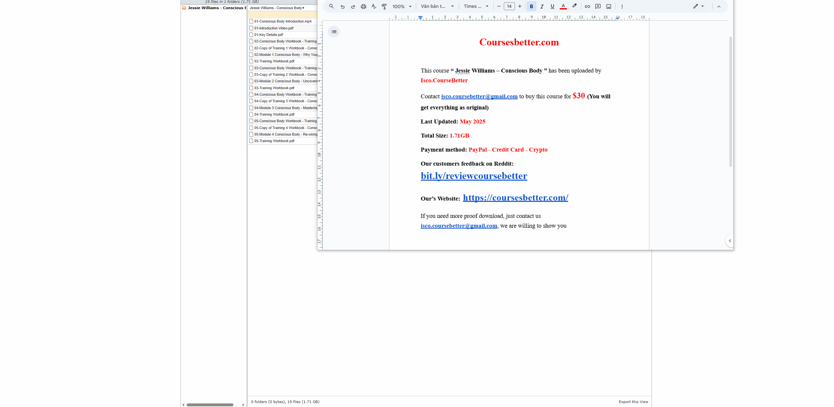The height and width of the screenshot is (407, 834).
Task: Click the redo arrow icon
Action: 353,6
